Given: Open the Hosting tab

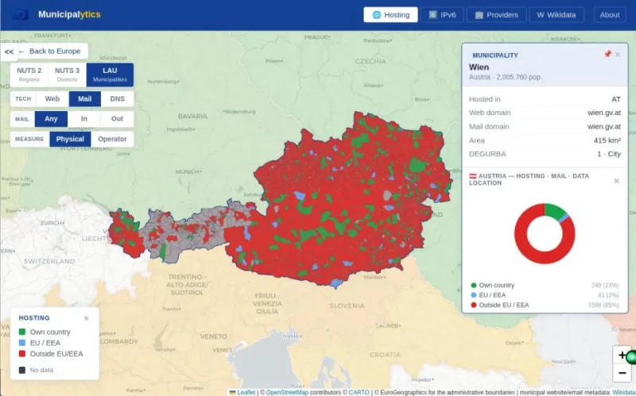Looking at the screenshot, I should tap(390, 14).
